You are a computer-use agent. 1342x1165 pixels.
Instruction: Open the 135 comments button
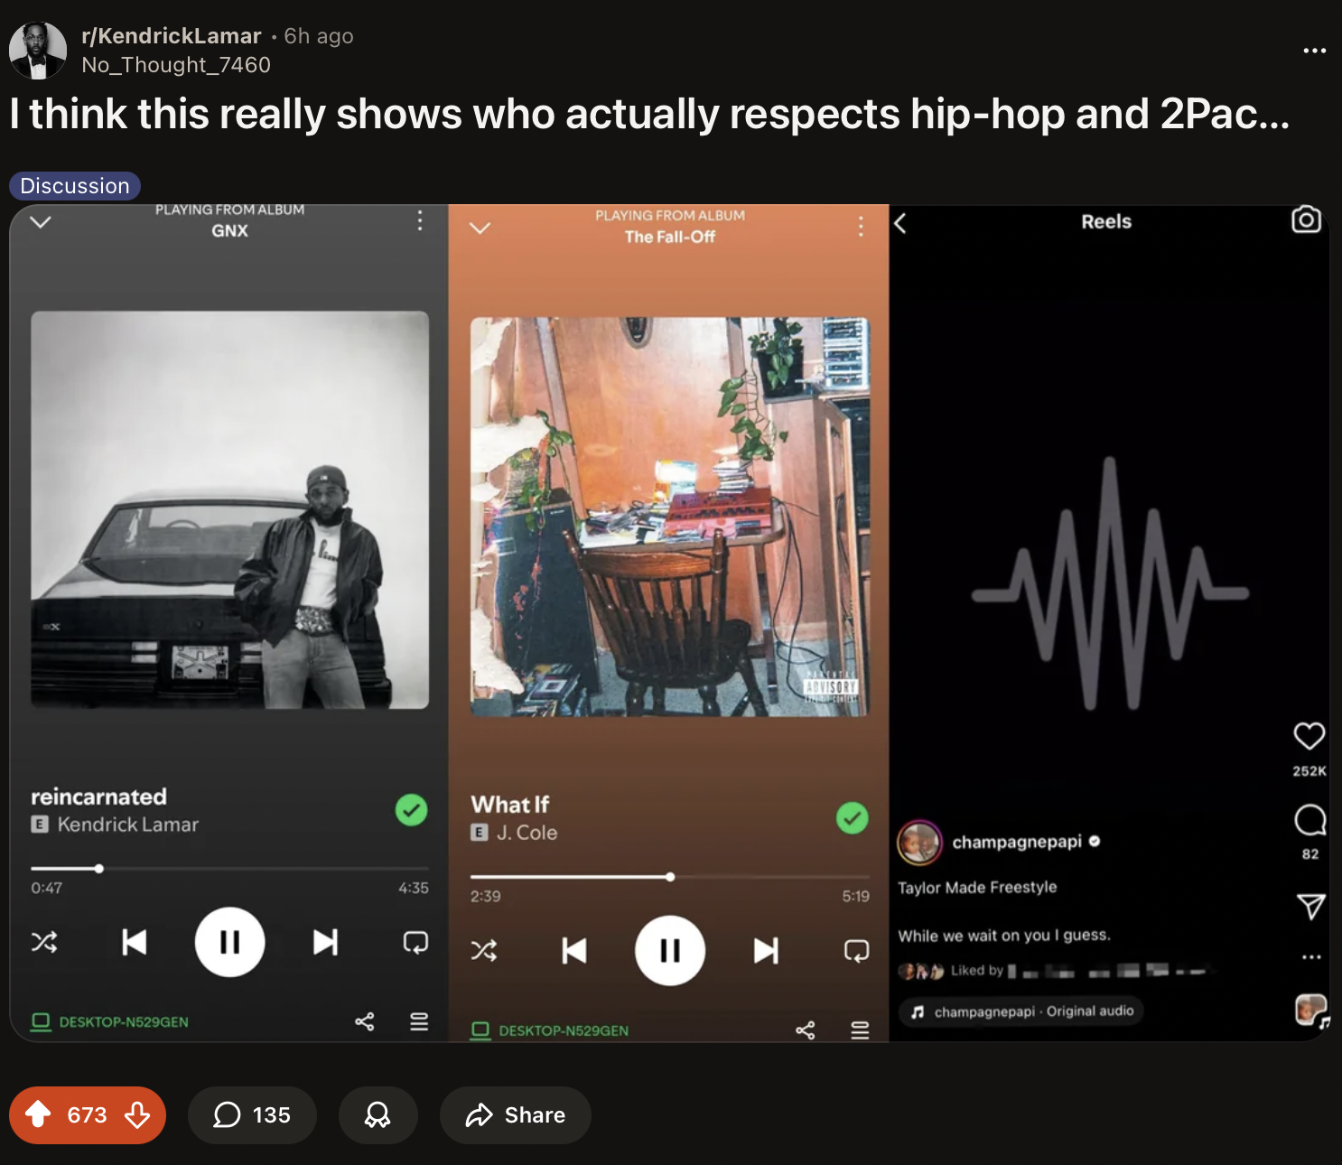(252, 1115)
